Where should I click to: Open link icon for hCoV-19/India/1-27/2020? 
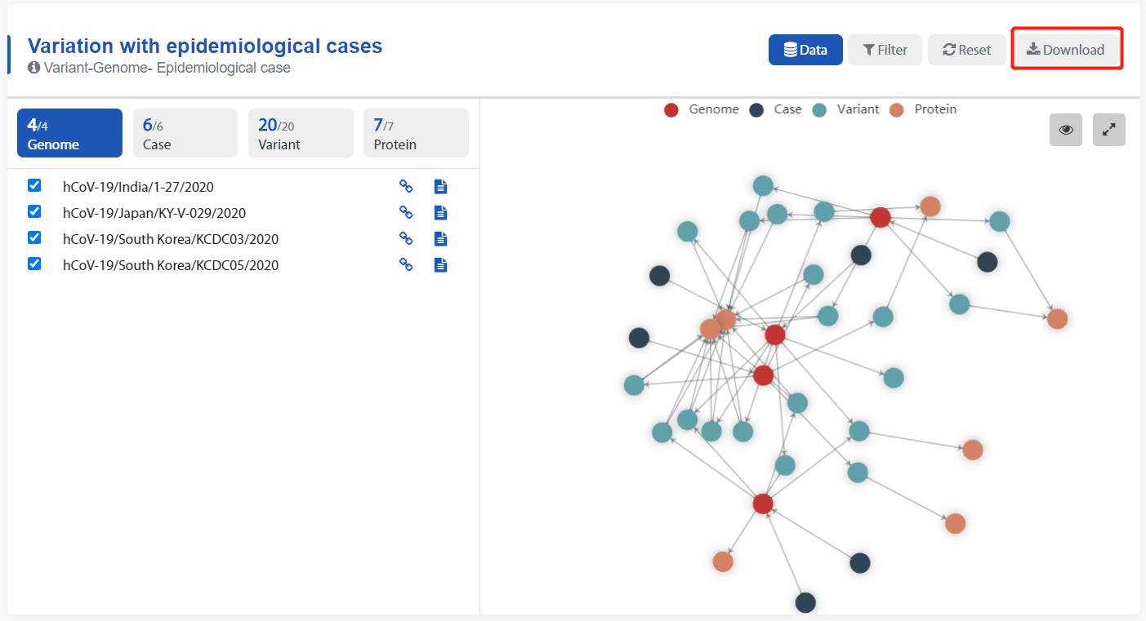pyautogui.click(x=405, y=186)
